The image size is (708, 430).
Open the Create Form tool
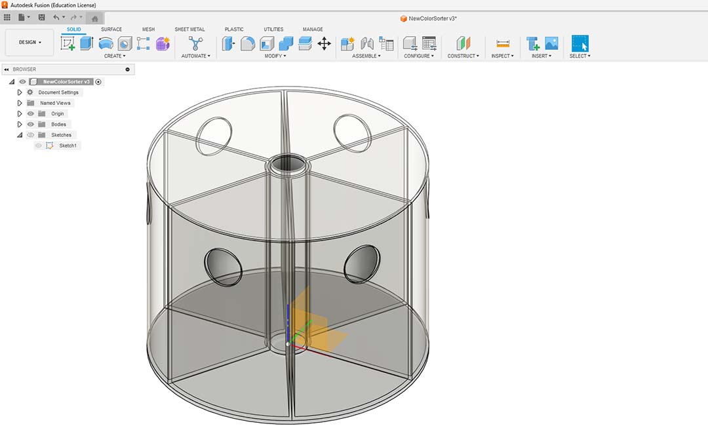pos(163,44)
